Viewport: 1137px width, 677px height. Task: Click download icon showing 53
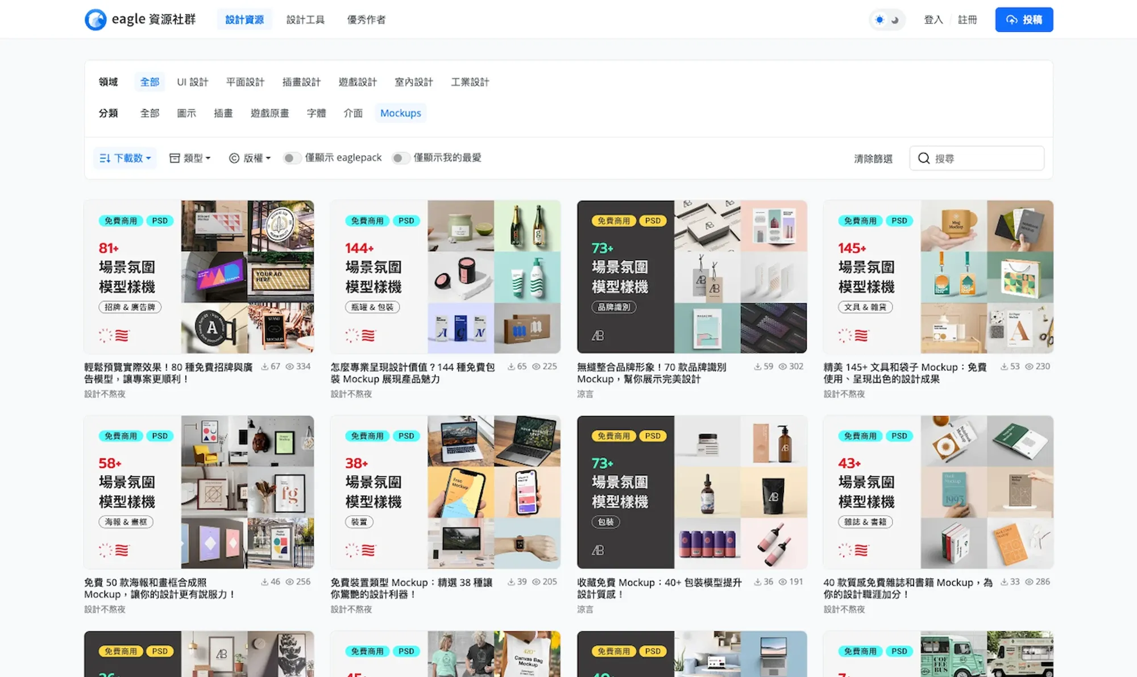point(1005,367)
